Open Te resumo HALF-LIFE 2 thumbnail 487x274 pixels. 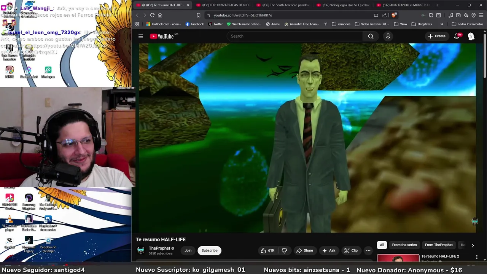click(x=398, y=258)
